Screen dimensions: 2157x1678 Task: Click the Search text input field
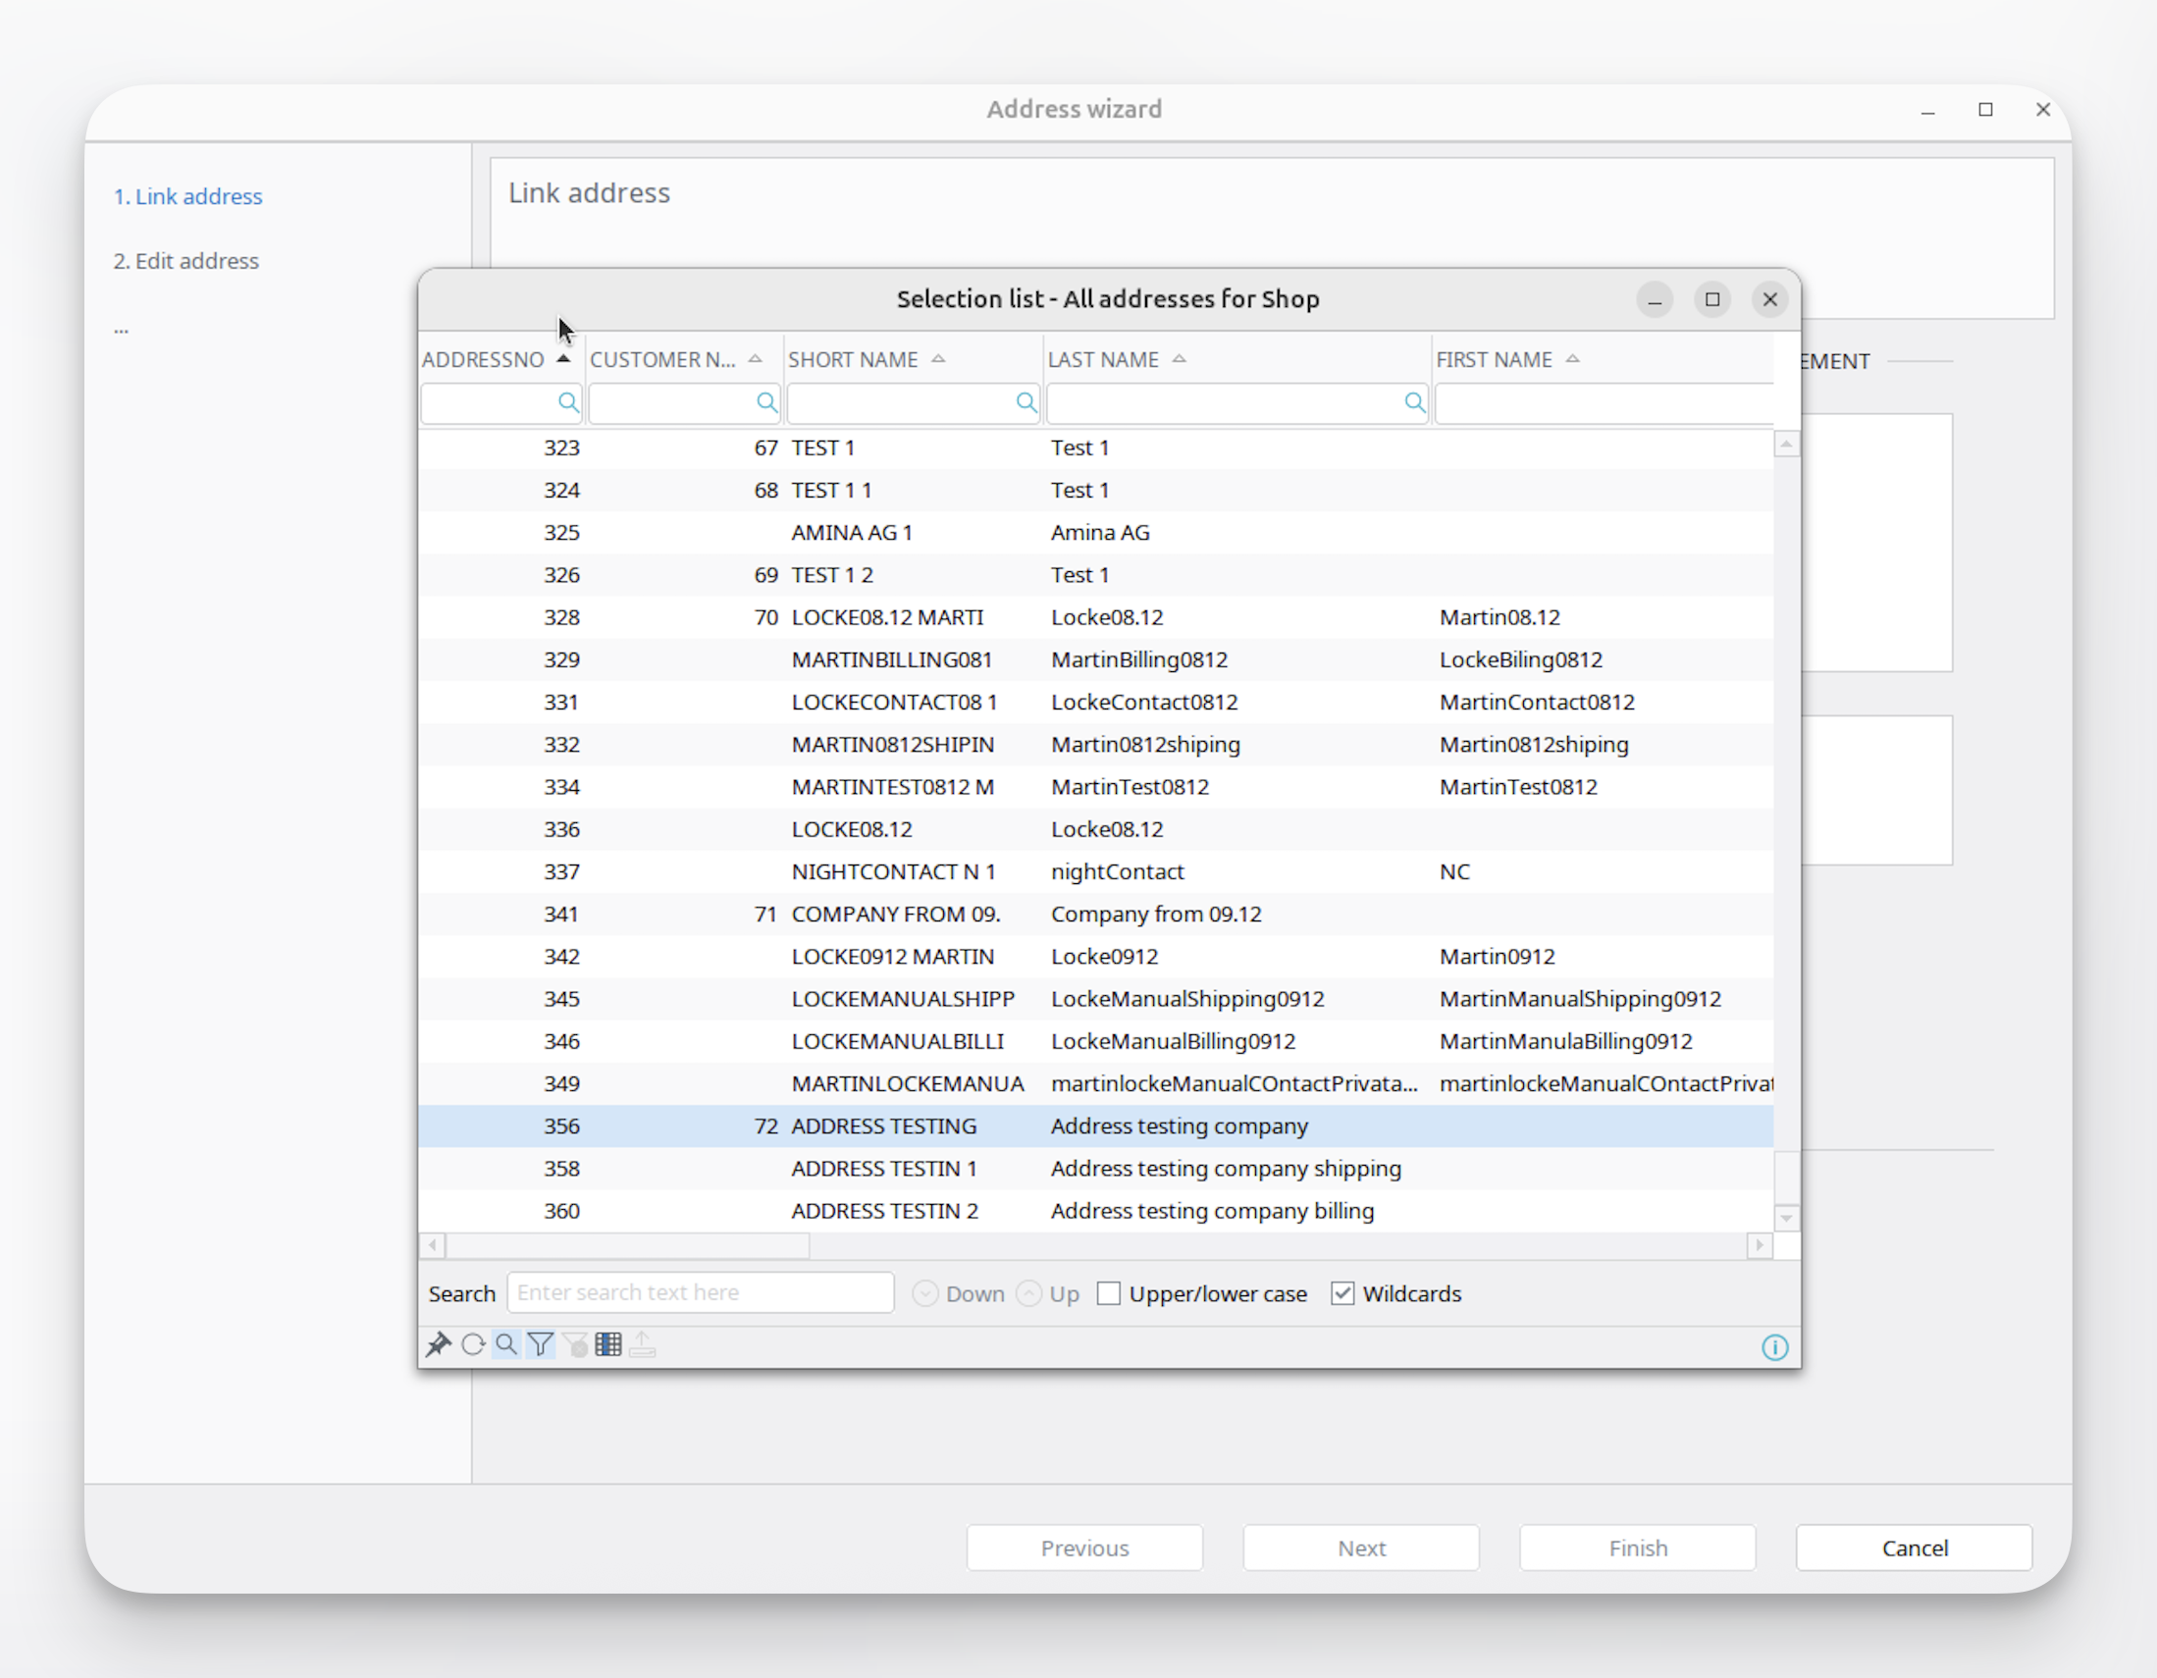point(700,1292)
